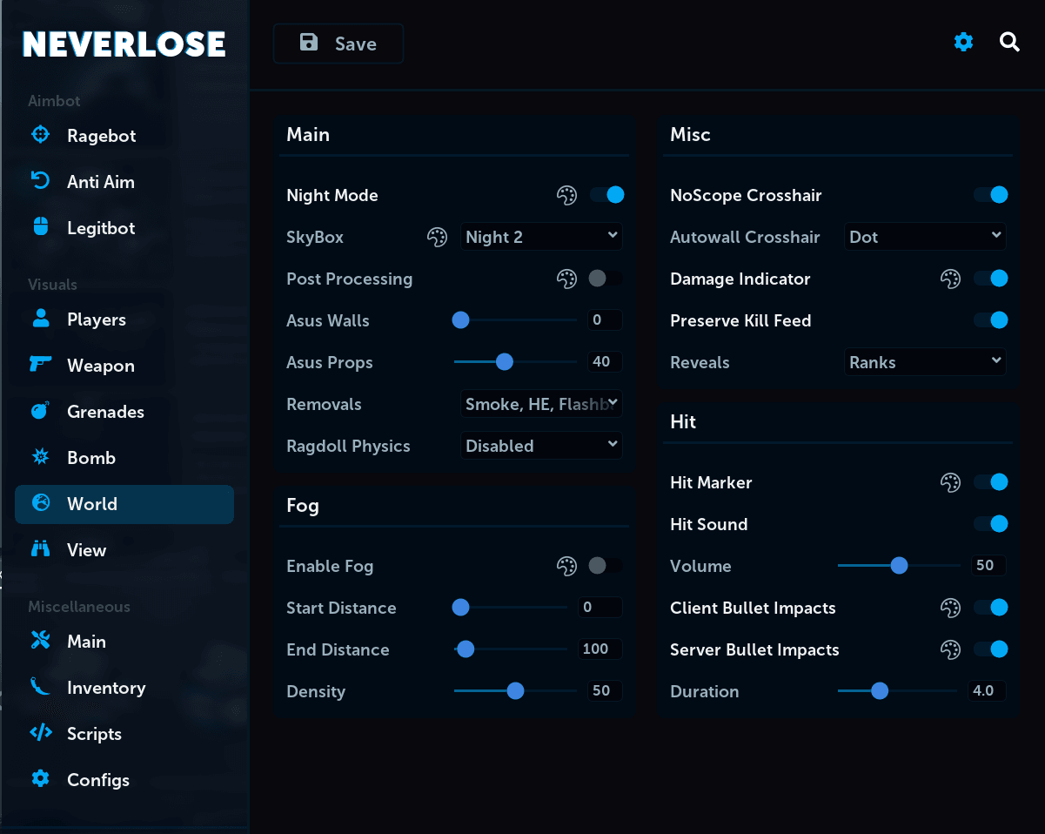Disable the Night Mode toggle
Viewport: 1045px width, 834px height.
tap(606, 195)
